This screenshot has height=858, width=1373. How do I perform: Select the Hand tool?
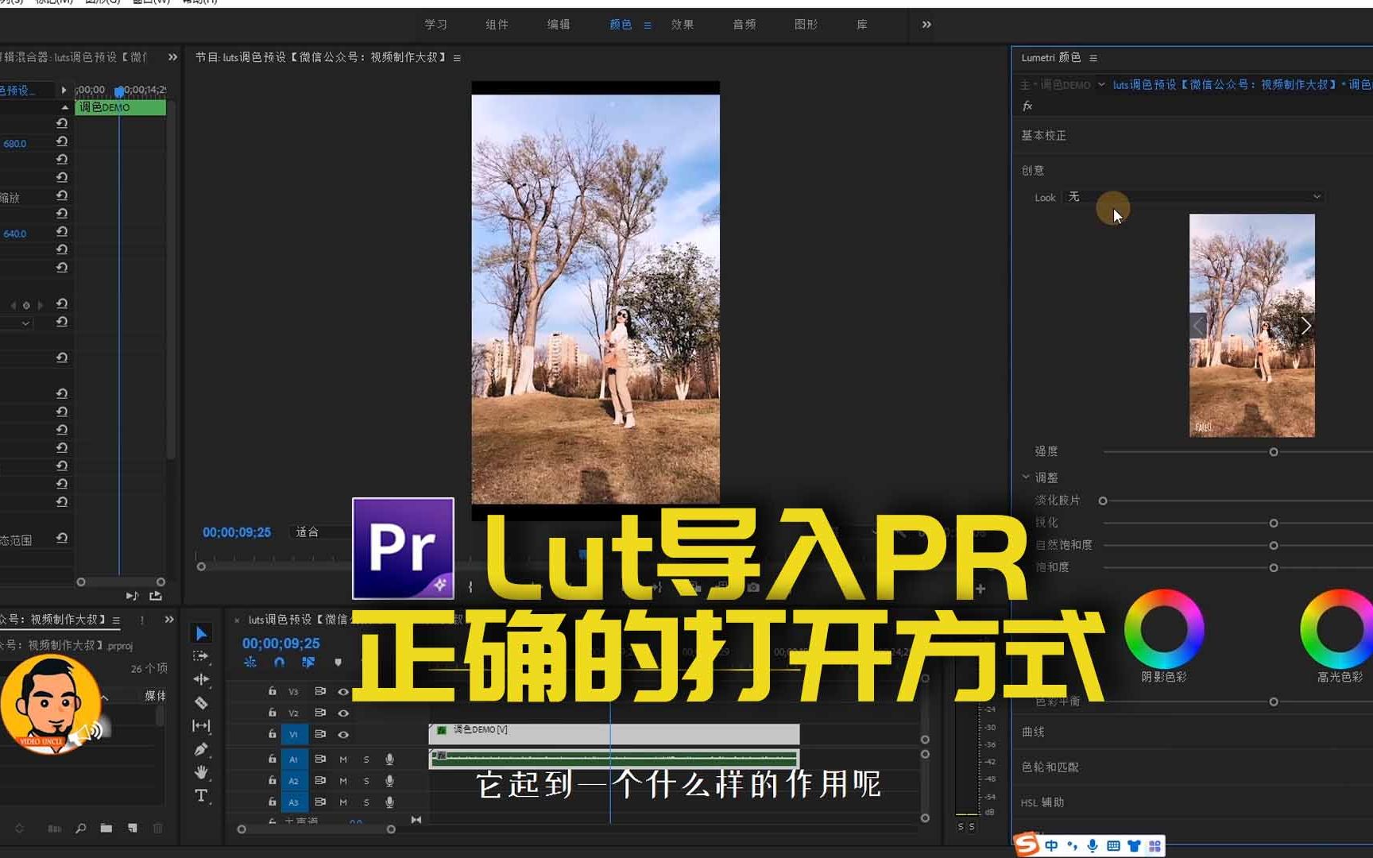[x=201, y=771]
